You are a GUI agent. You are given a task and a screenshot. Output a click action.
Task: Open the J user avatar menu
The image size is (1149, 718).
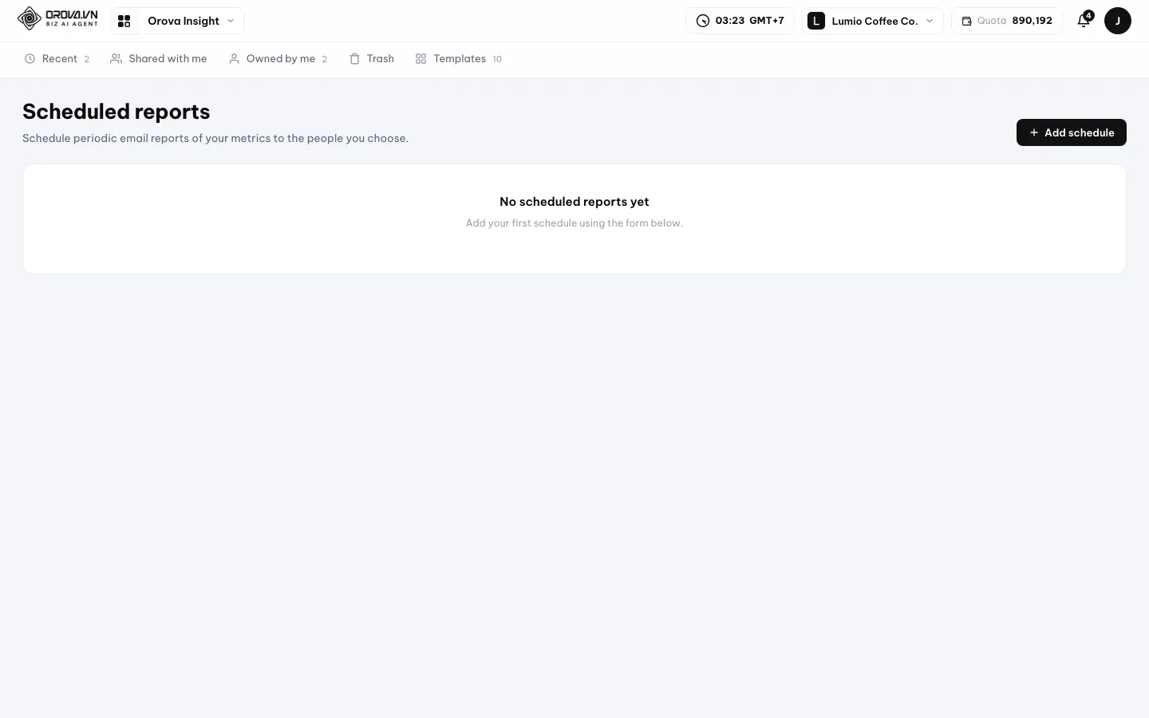1117,21
